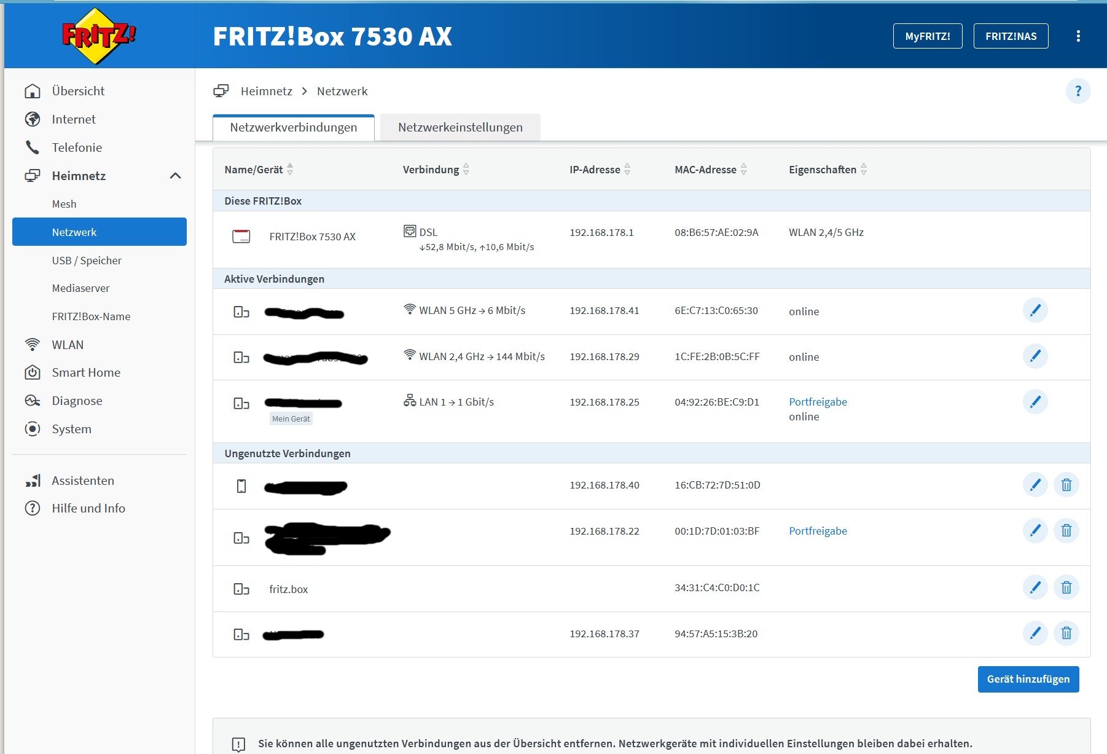Click the FRITZ! logo
The image size is (1107, 754).
[98, 36]
